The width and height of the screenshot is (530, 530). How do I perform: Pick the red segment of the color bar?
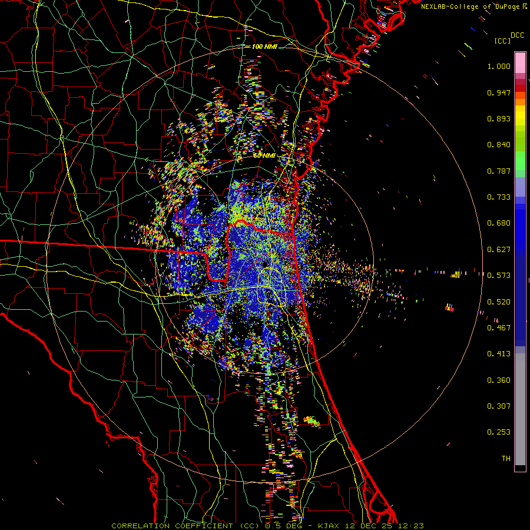(520, 88)
